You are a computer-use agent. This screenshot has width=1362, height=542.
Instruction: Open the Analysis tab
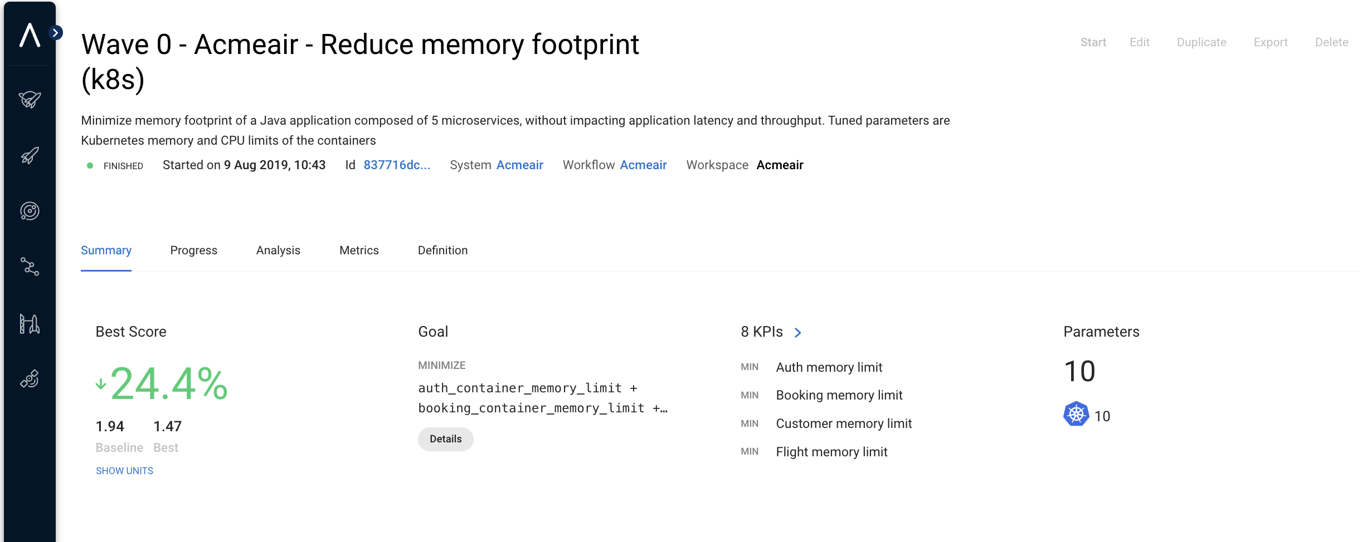point(278,250)
